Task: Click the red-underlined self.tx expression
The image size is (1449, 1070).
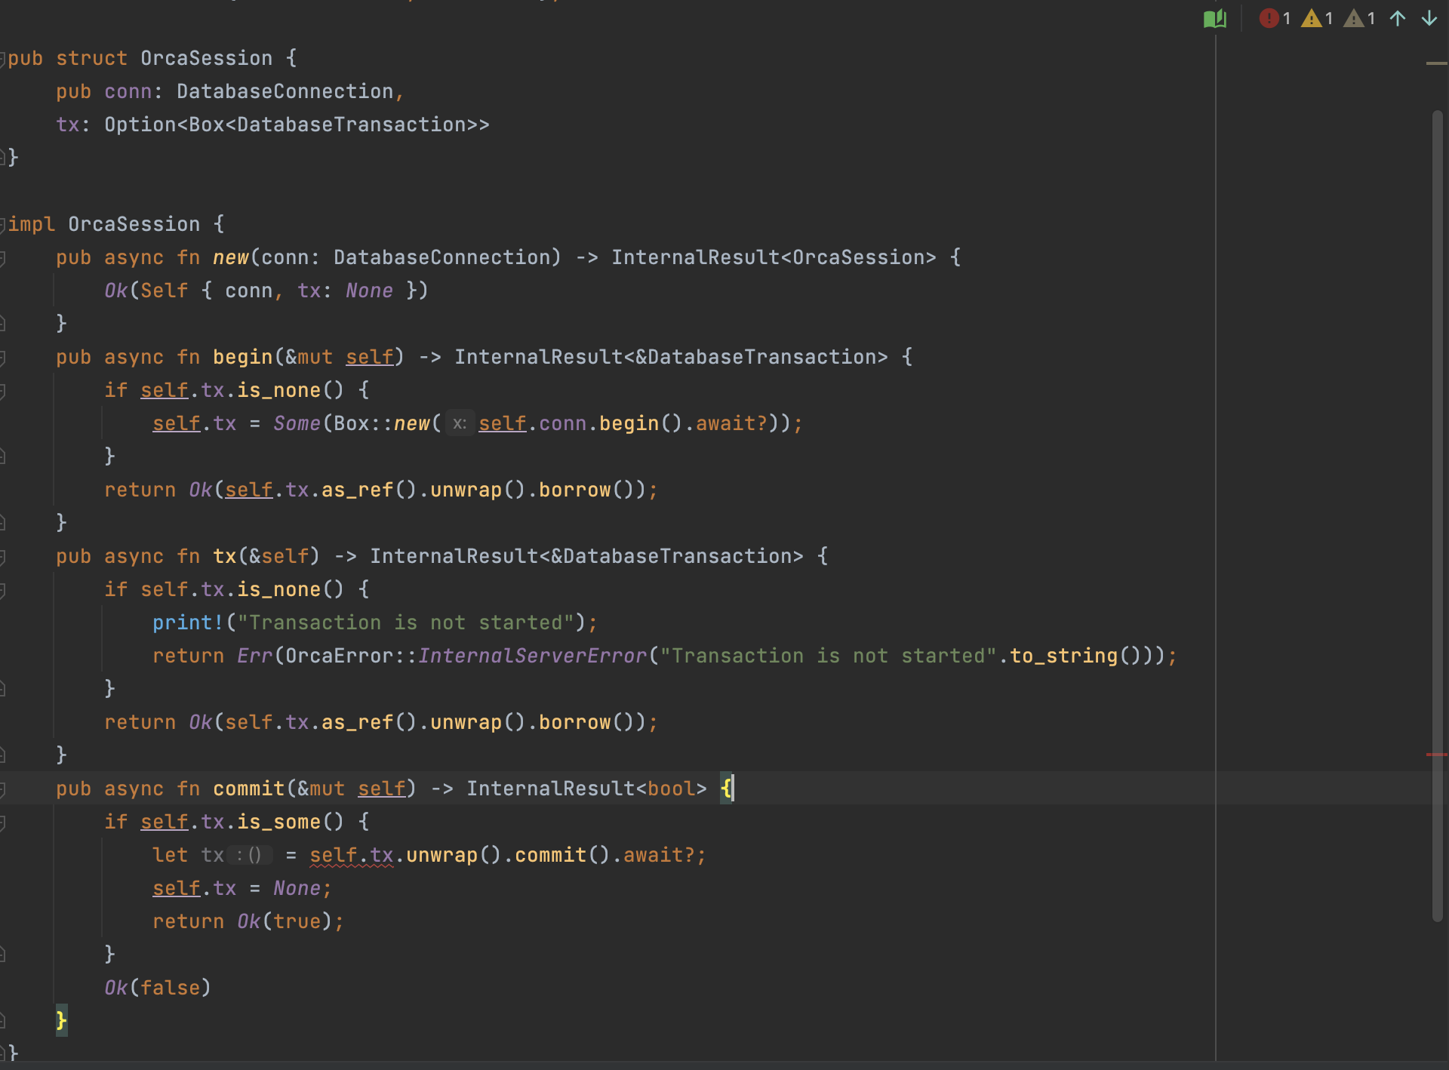Action: (x=351, y=855)
